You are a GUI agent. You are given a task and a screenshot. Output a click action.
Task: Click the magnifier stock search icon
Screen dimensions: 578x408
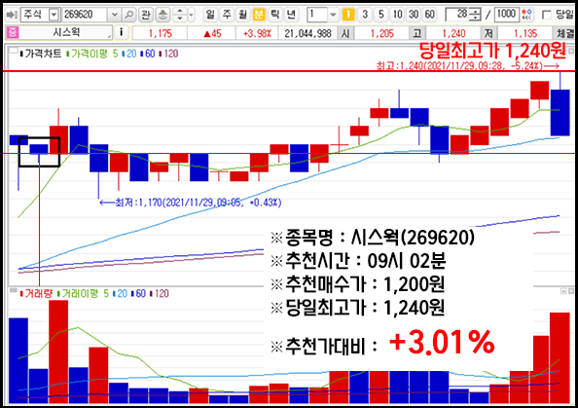click(129, 15)
